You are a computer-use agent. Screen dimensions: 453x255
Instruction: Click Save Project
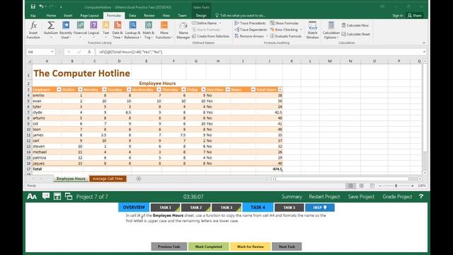361,197
